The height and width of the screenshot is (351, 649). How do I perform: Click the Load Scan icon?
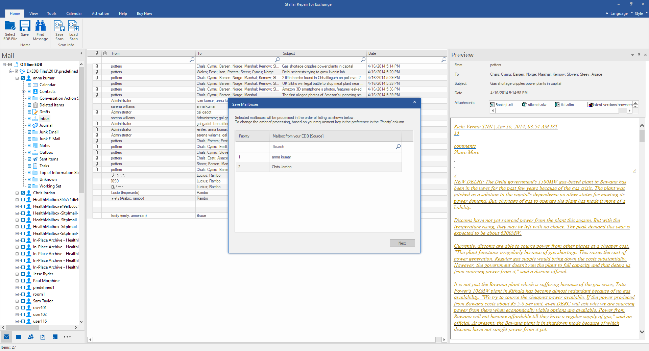73,26
